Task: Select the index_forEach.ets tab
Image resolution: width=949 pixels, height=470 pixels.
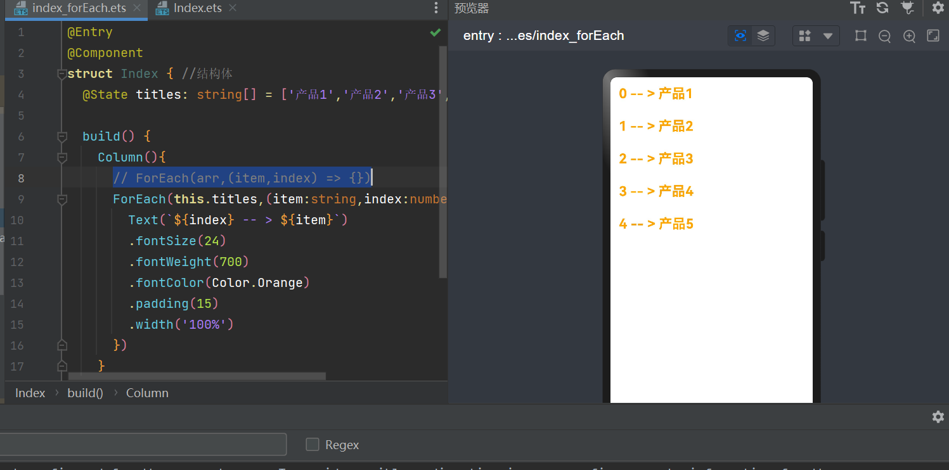Action: [x=79, y=9]
